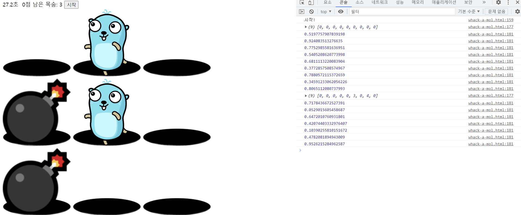
Task: Click the 시작! log message
Action: [x=310, y=20]
